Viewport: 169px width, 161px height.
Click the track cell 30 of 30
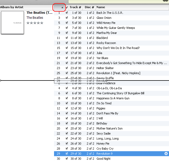pyautogui.click(x=76, y=159)
